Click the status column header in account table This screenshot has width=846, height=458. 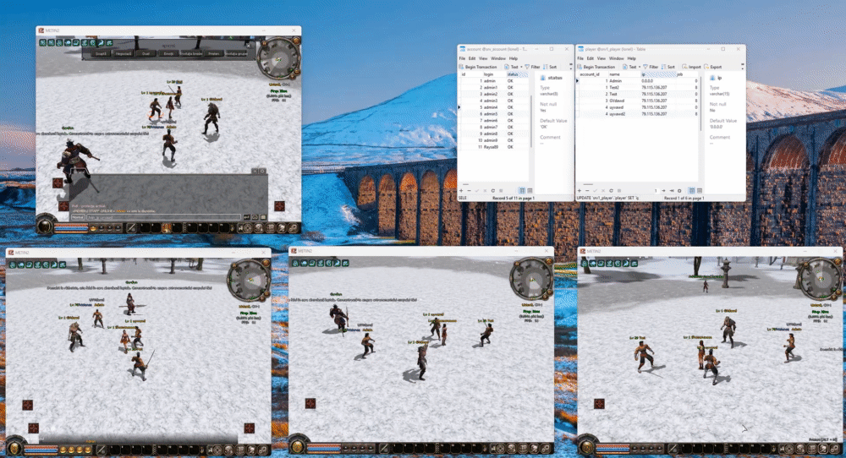pos(518,74)
